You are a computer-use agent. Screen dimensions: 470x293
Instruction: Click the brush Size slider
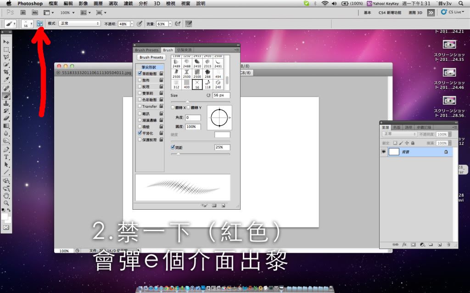(200, 102)
